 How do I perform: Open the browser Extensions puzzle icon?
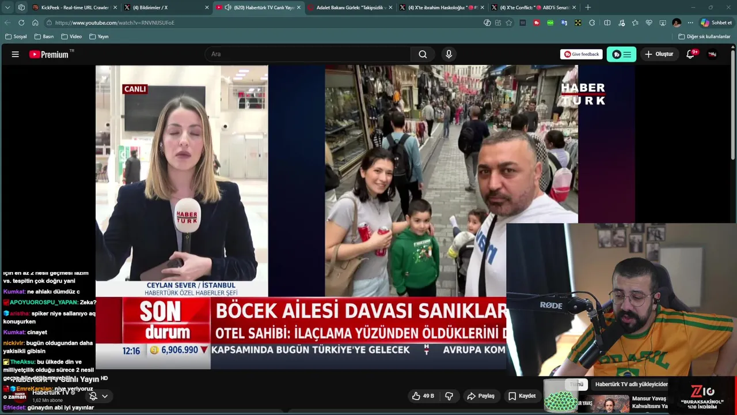592,22
